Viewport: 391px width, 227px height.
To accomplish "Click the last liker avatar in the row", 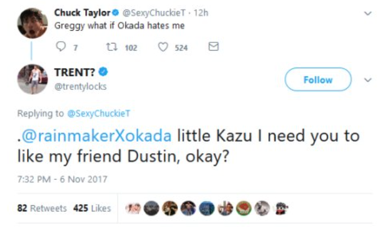I will click(x=281, y=208).
